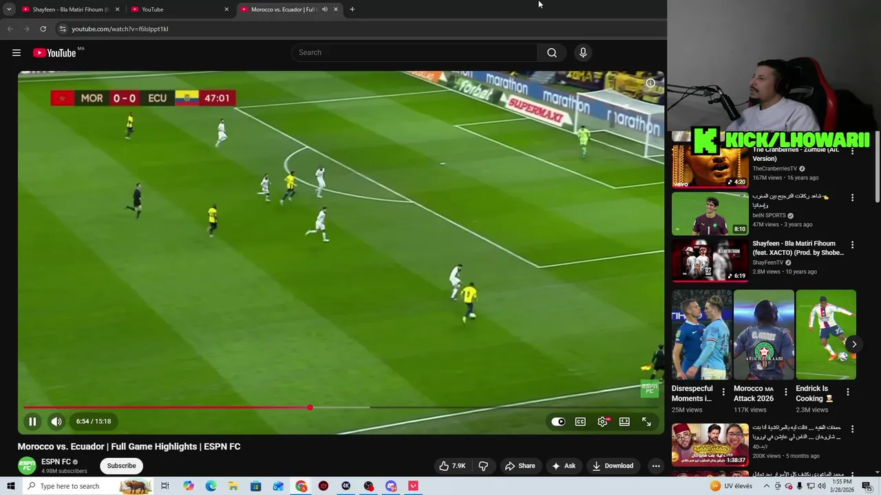Expand the system tray hidden icons
881x495 pixels.
[767, 486]
